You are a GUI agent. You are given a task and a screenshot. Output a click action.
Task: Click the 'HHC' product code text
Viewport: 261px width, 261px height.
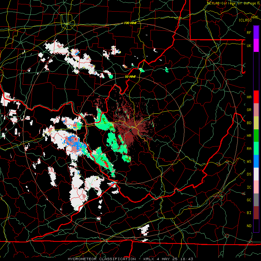(x=255, y=17)
